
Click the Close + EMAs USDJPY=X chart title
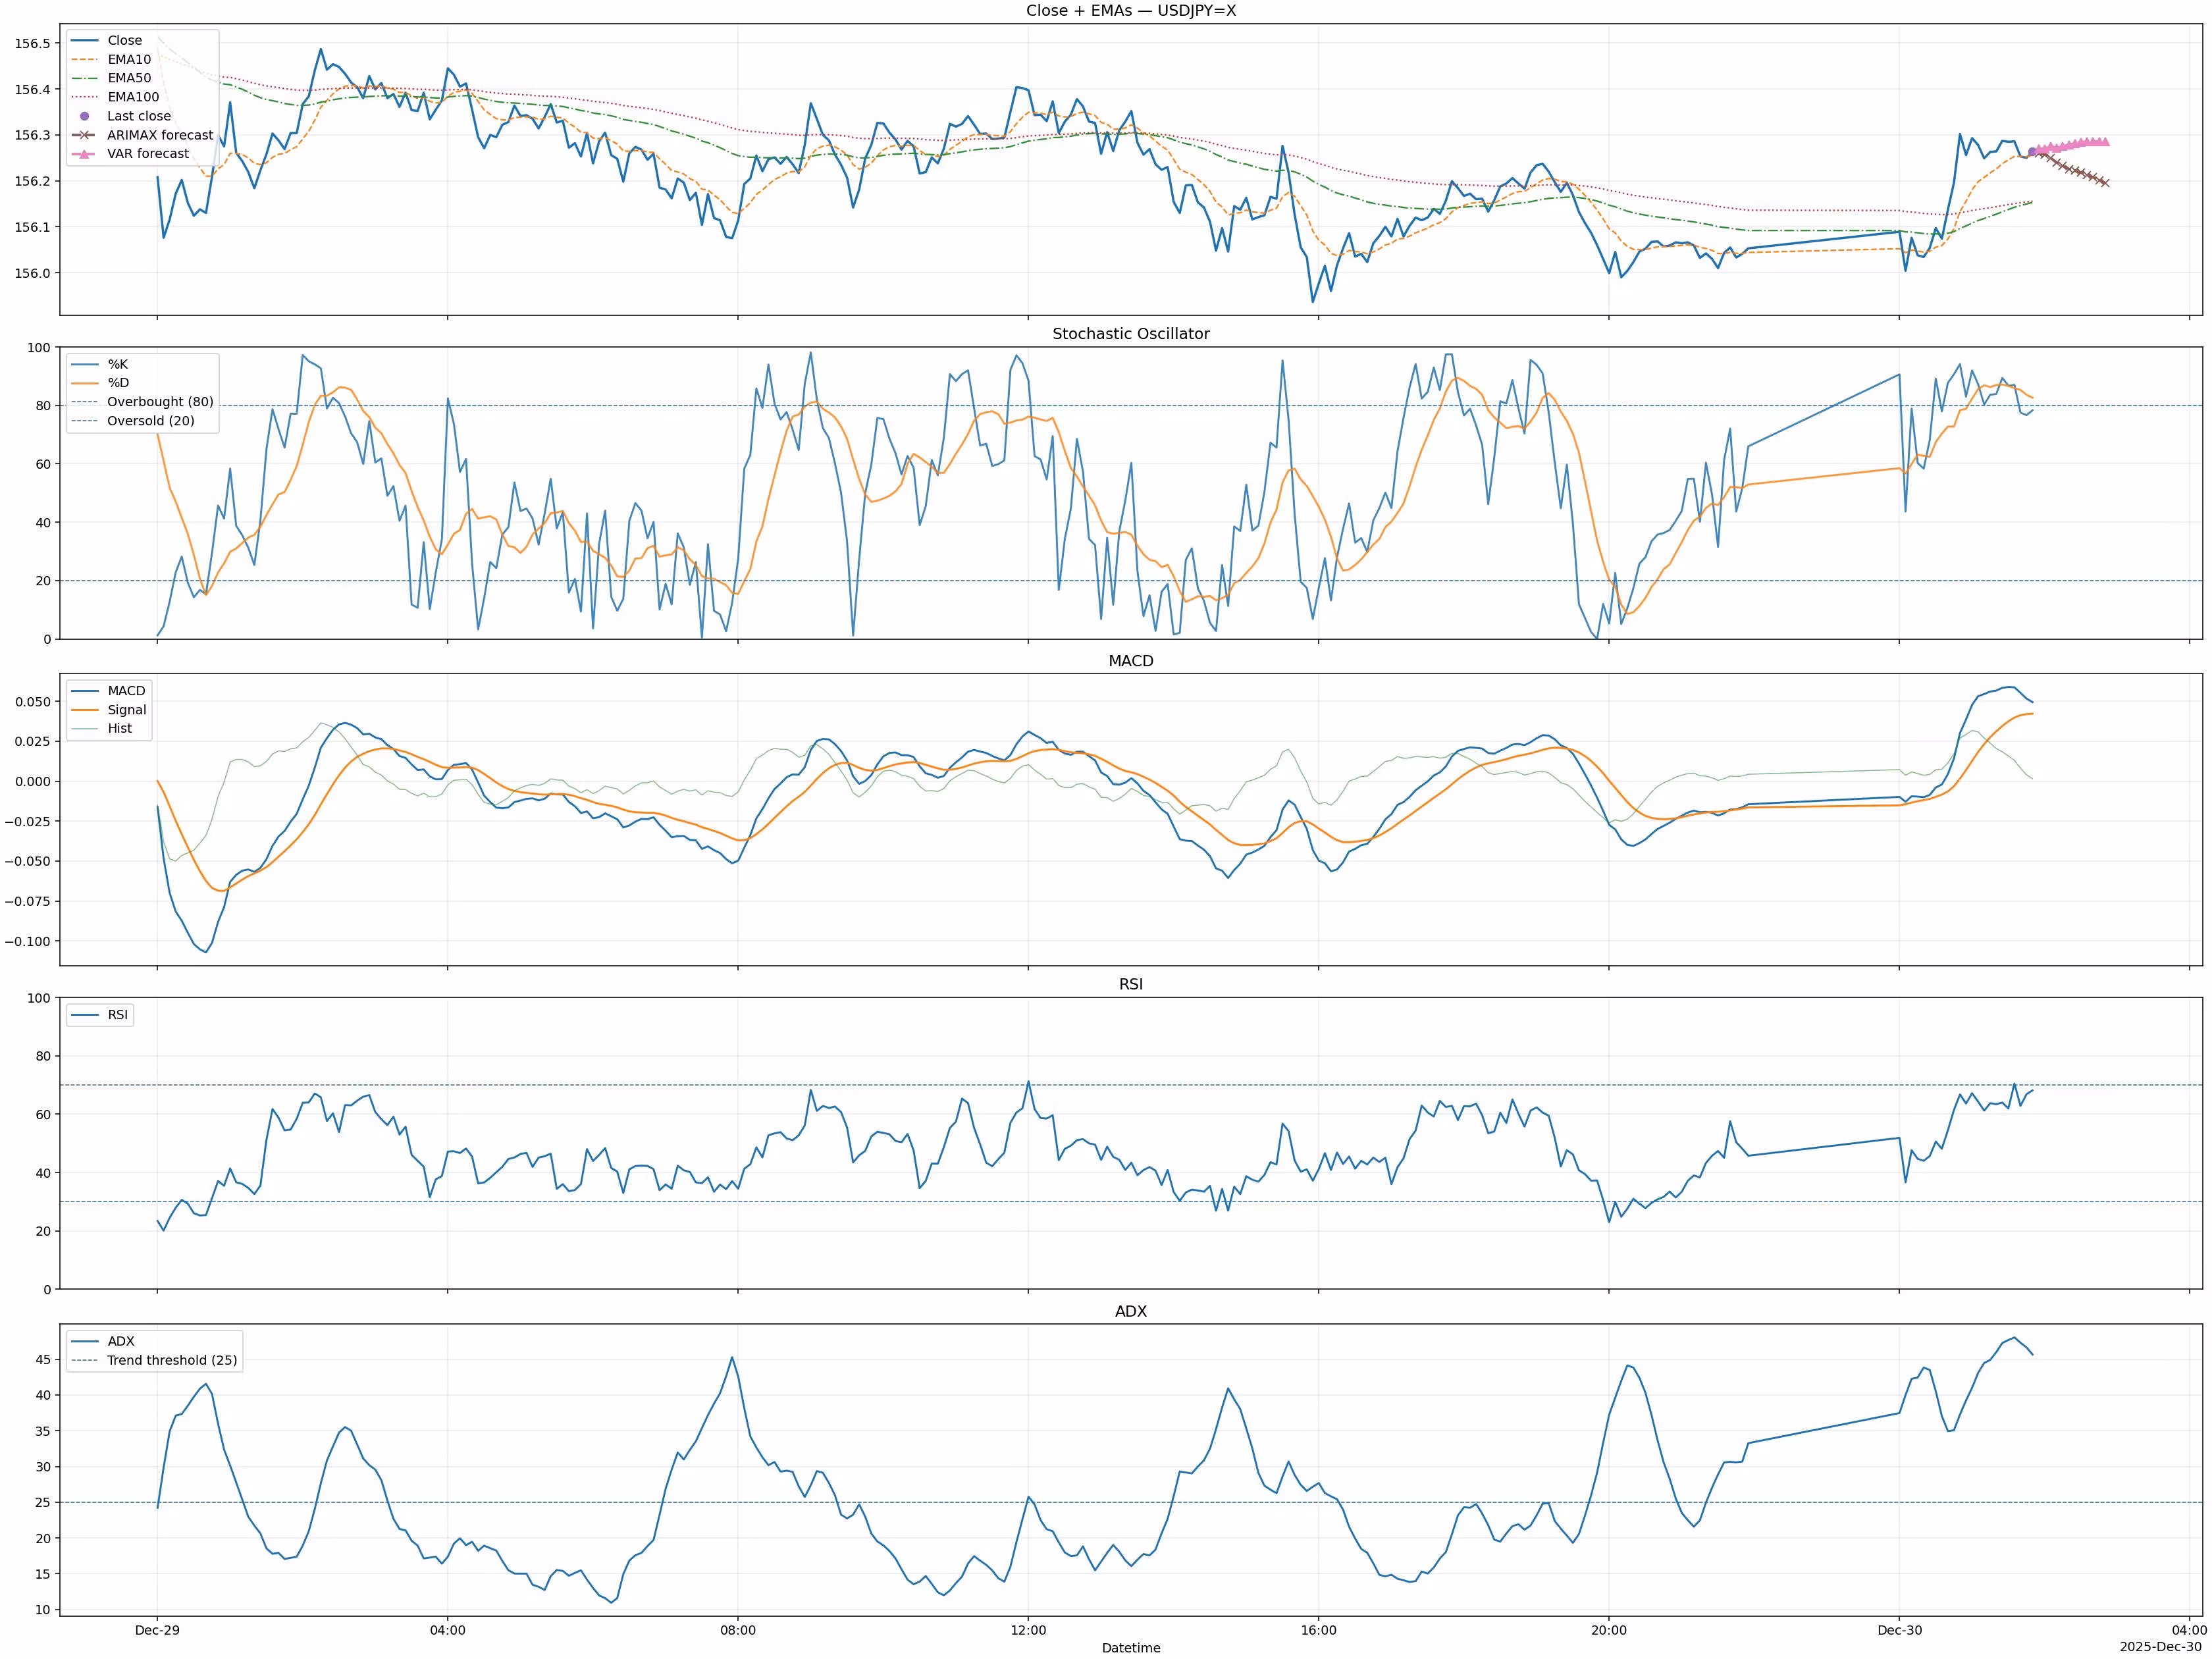click(1130, 11)
